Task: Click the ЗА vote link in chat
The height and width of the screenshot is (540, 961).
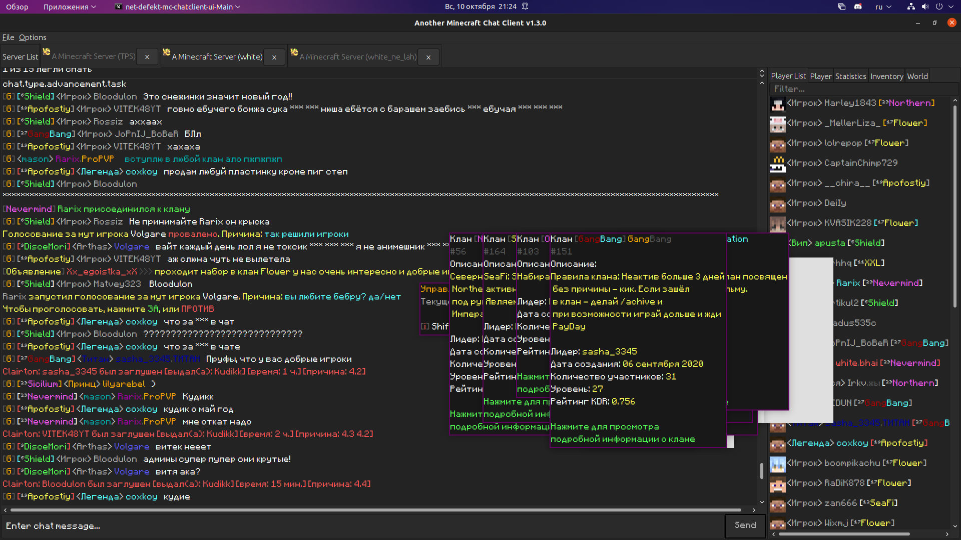Action: pos(153,309)
